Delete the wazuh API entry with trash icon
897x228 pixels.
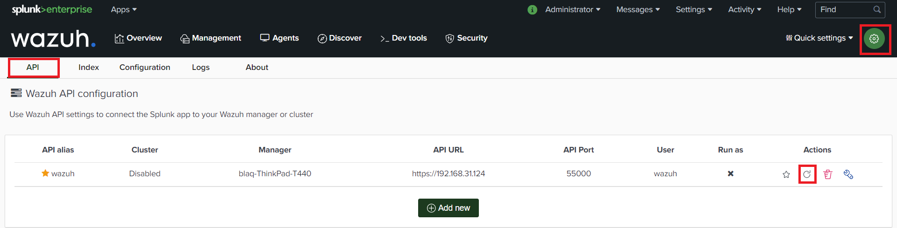click(828, 174)
